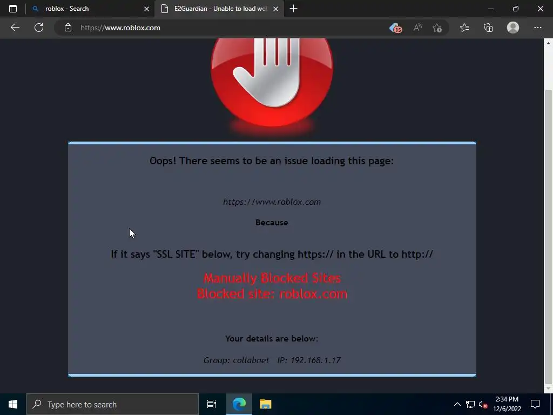View site information lock icon
Screen dimensions: 553x415
tap(68, 28)
